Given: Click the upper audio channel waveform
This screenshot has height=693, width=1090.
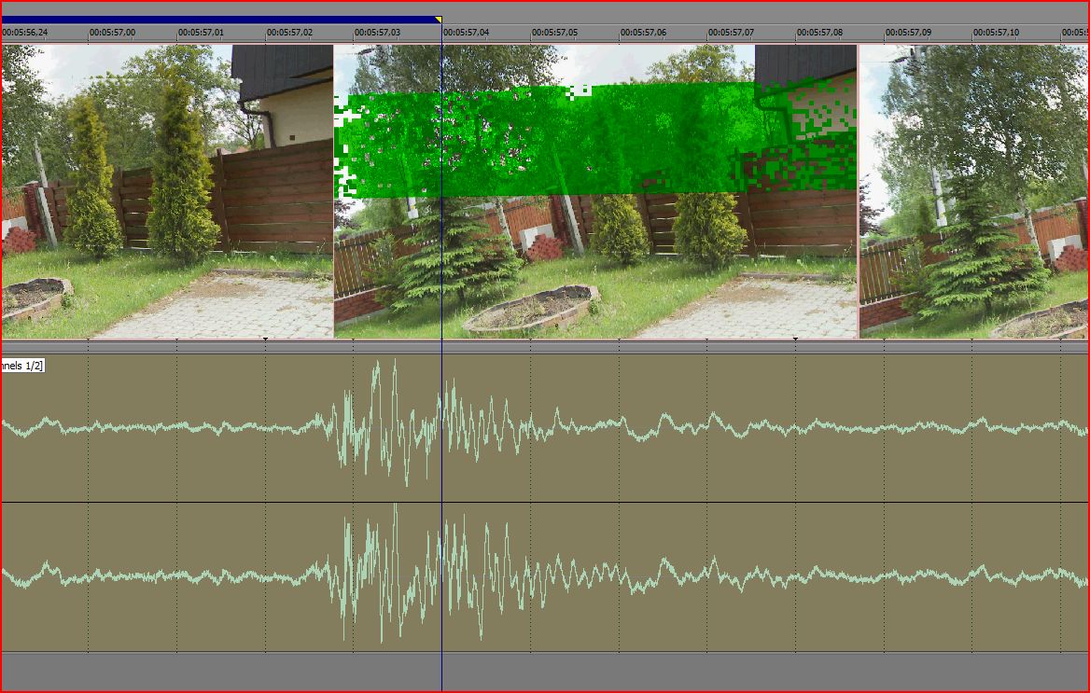Looking at the screenshot, I should point(545,427).
